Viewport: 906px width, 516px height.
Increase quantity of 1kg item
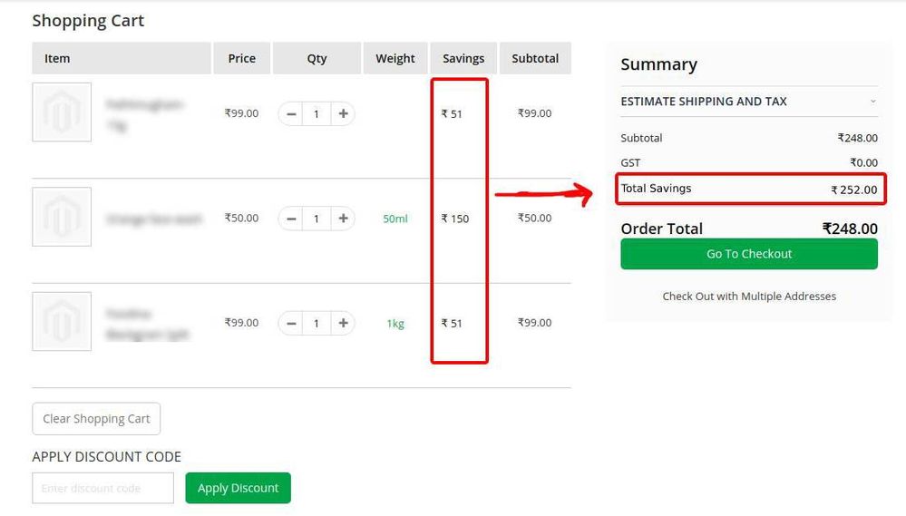pyautogui.click(x=343, y=323)
